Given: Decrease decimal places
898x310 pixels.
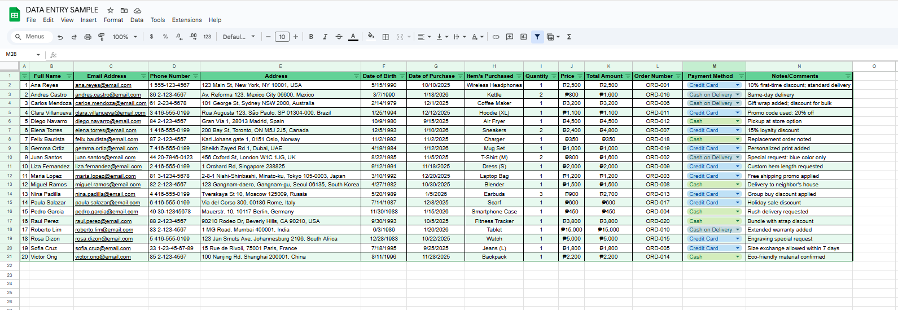Looking at the screenshot, I should (179, 37).
